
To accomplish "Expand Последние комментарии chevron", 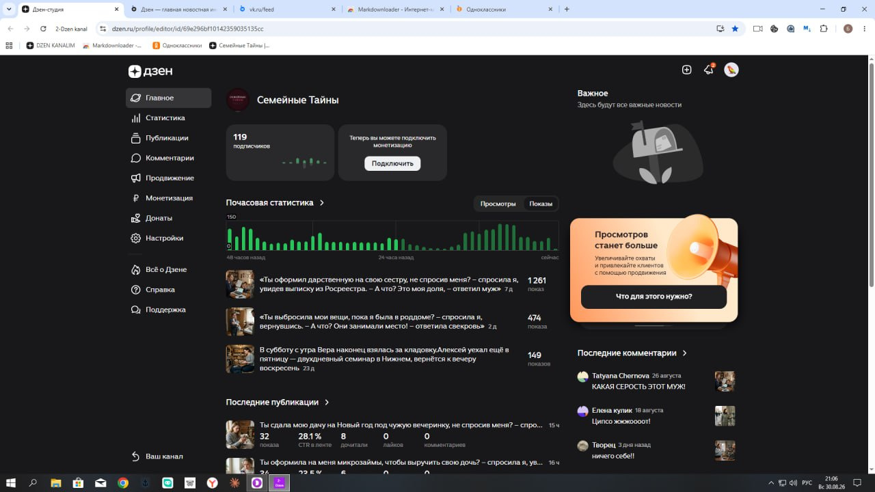I will pyautogui.click(x=685, y=353).
